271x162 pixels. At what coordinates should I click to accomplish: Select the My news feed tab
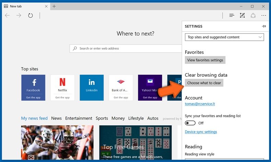(34, 119)
